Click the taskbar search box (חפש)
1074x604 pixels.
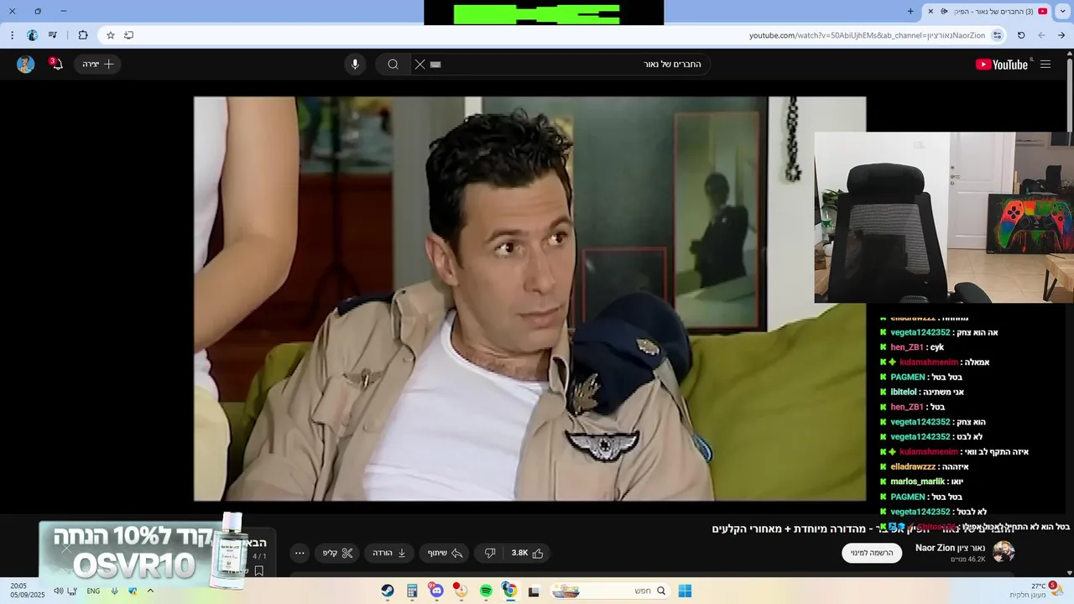point(611,591)
